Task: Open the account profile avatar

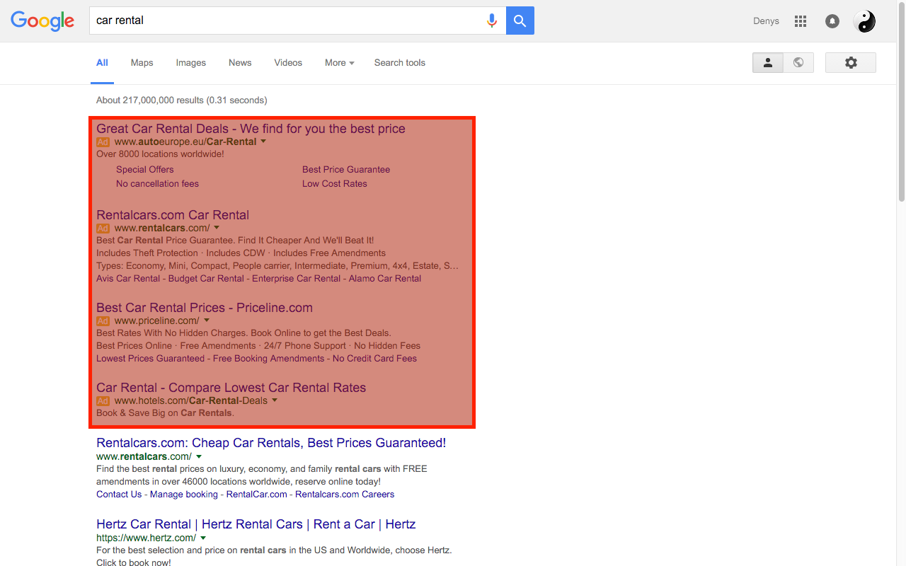Action: point(864,21)
